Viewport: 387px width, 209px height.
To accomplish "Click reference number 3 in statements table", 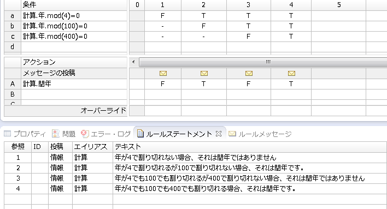I will 18,178.
